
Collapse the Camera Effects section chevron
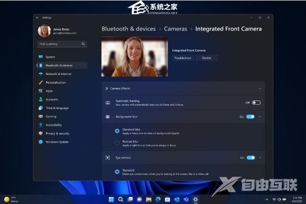tap(260, 89)
